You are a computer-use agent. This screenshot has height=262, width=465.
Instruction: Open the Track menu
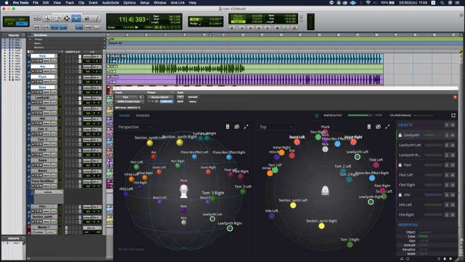point(69,3)
